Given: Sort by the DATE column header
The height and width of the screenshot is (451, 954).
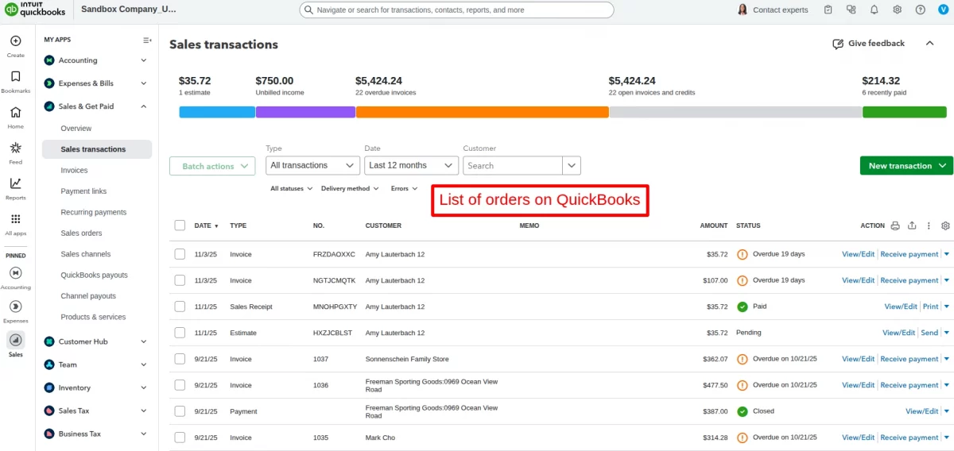Looking at the screenshot, I should (x=206, y=225).
